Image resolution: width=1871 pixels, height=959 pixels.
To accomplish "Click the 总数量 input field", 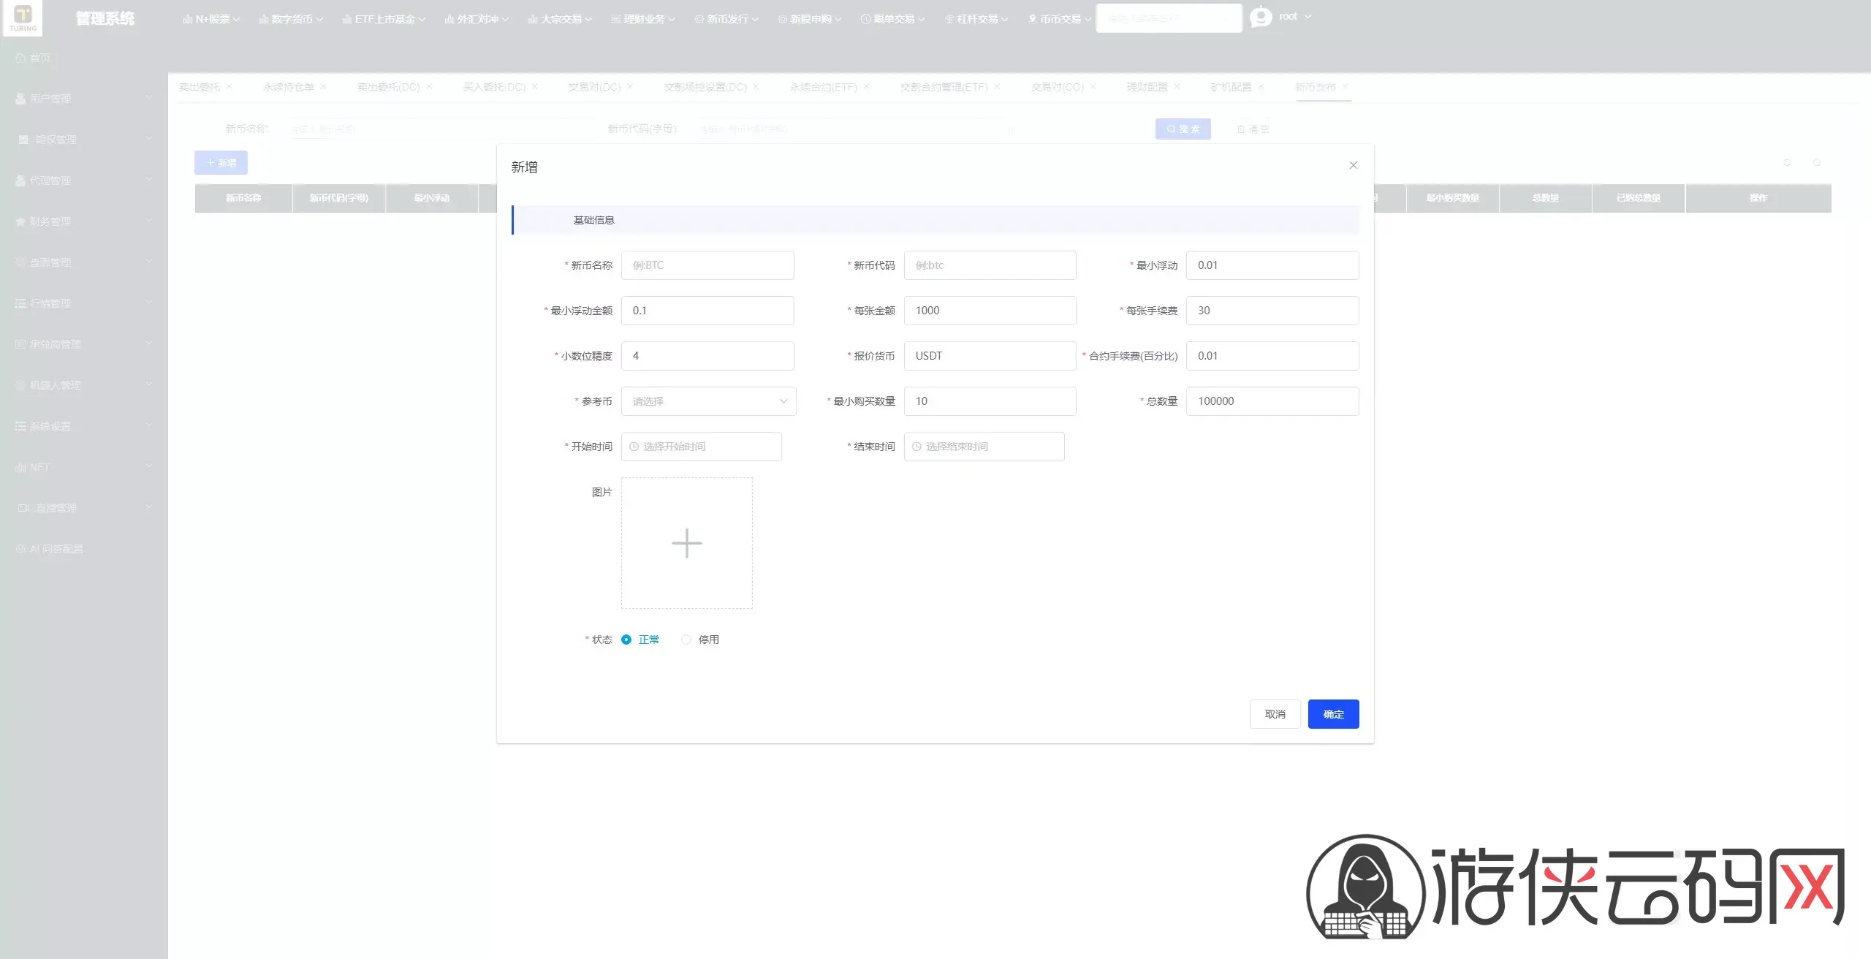I will tap(1272, 401).
